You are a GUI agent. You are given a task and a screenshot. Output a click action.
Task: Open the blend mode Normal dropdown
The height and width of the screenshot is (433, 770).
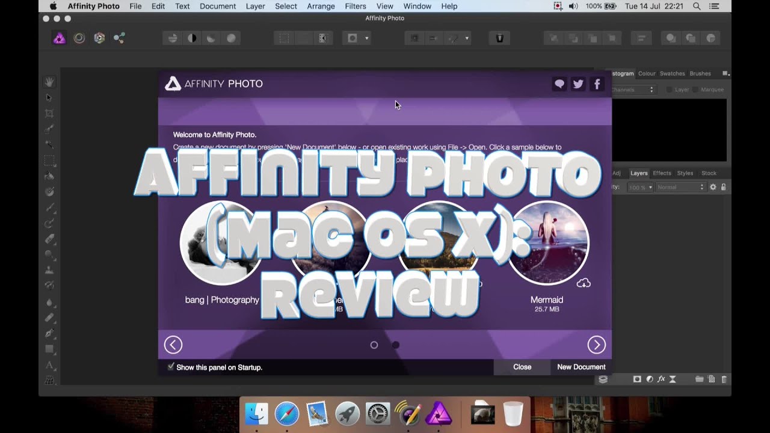[680, 187]
